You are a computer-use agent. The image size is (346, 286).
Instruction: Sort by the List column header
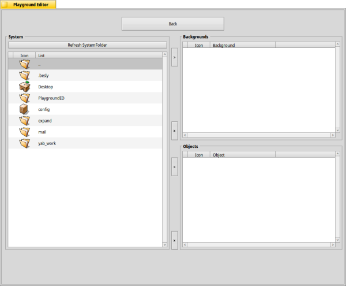pyautogui.click(x=98, y=55)
